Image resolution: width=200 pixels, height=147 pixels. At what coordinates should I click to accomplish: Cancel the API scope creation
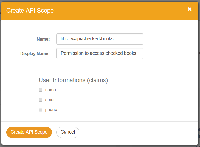click(x=68, y=132)
